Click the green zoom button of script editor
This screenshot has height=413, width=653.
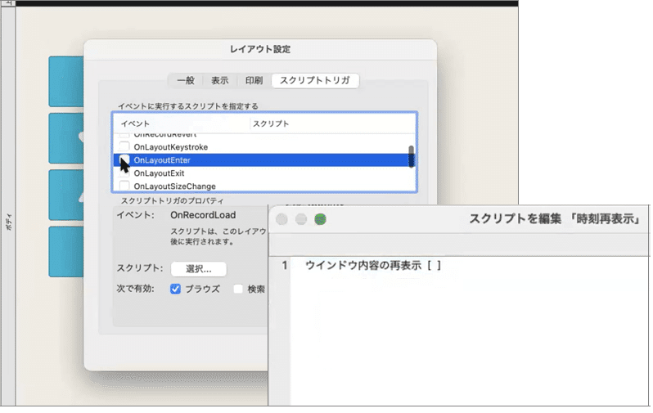click(x=320, y=219)
